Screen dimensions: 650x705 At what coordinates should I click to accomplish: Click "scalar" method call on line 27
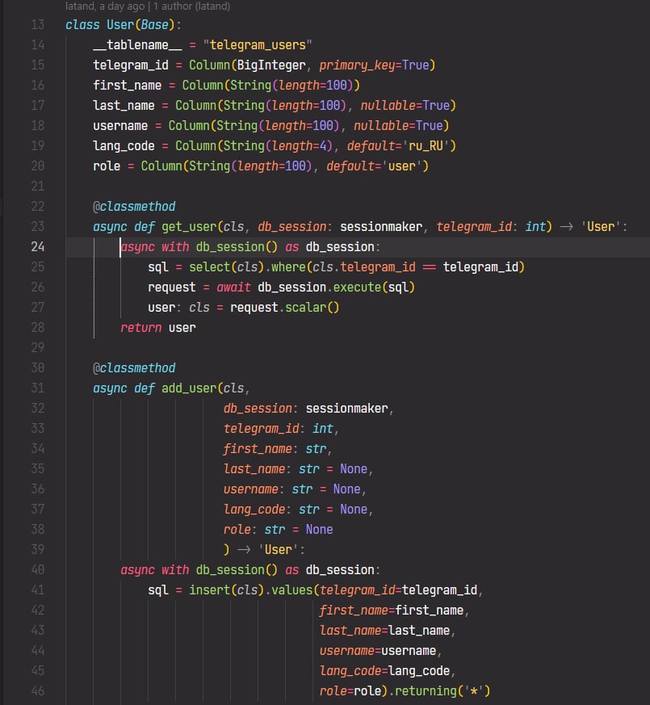pos(306,308)
